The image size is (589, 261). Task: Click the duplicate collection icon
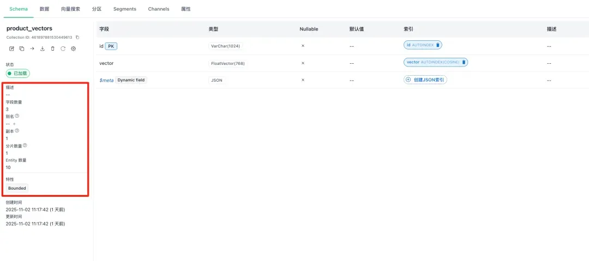[22, 48]
